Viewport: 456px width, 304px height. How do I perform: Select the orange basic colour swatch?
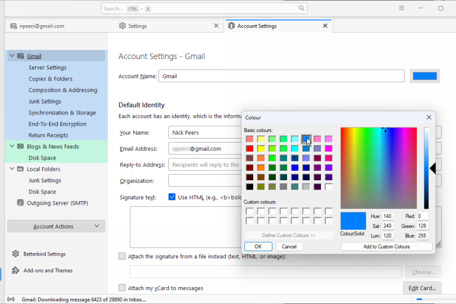pos(261,168)
